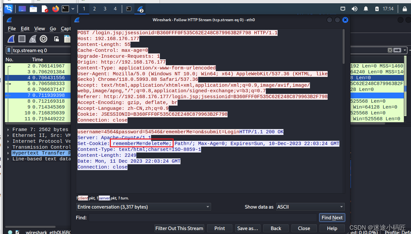Click the panel clock showing 17:14

(x=388, y=9)
